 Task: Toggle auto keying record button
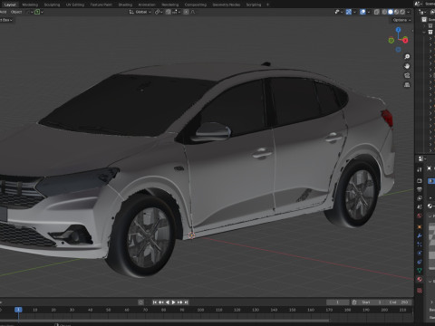[x=140, y=302]
